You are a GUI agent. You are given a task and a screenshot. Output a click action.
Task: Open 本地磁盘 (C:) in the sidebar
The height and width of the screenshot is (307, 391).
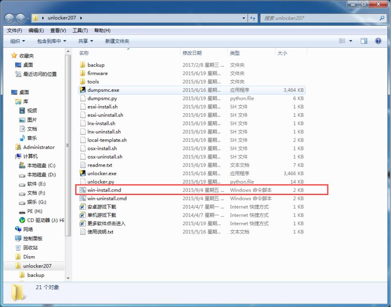(37, 165)
